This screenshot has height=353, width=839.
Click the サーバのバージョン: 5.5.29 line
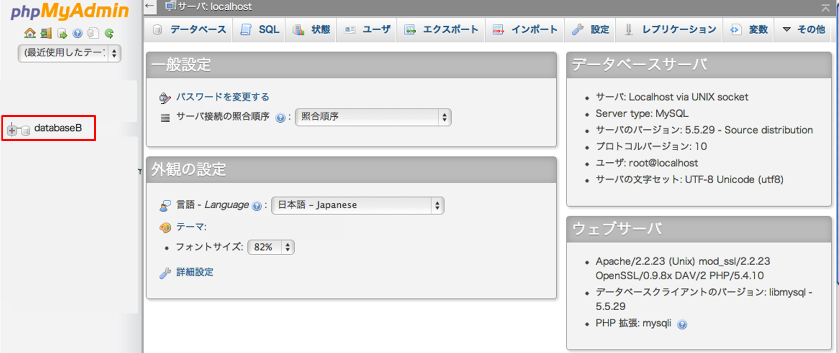pos(704,130)
